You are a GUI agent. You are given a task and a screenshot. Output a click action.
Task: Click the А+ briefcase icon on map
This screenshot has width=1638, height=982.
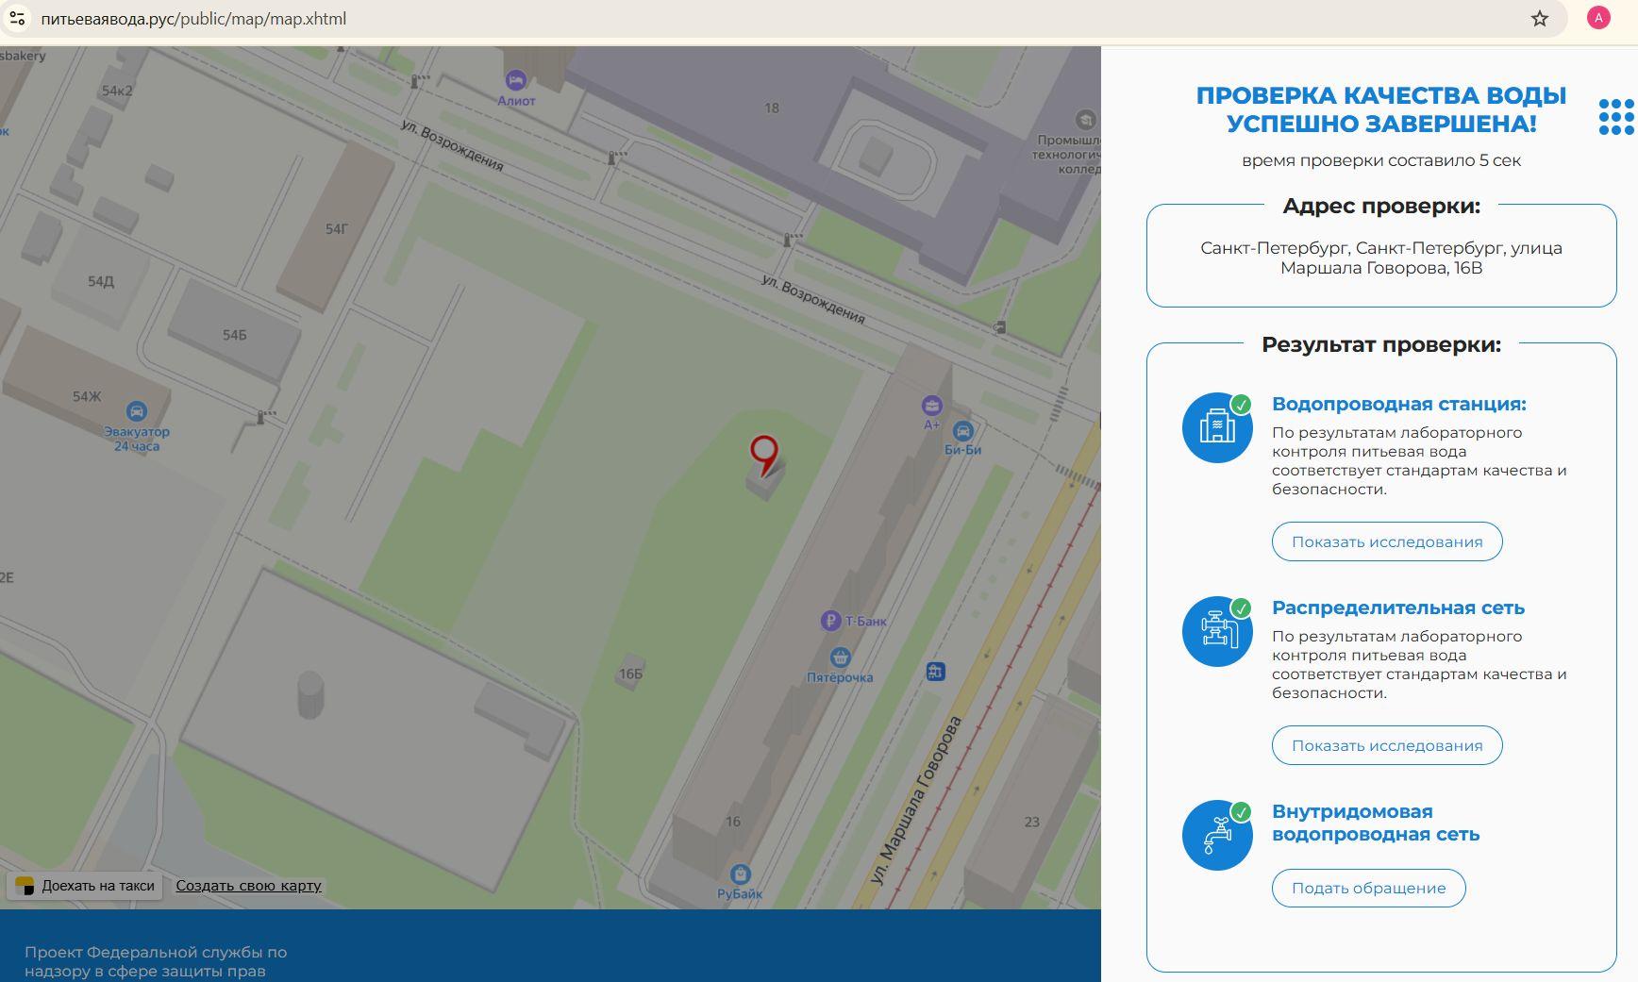point(932,407)
